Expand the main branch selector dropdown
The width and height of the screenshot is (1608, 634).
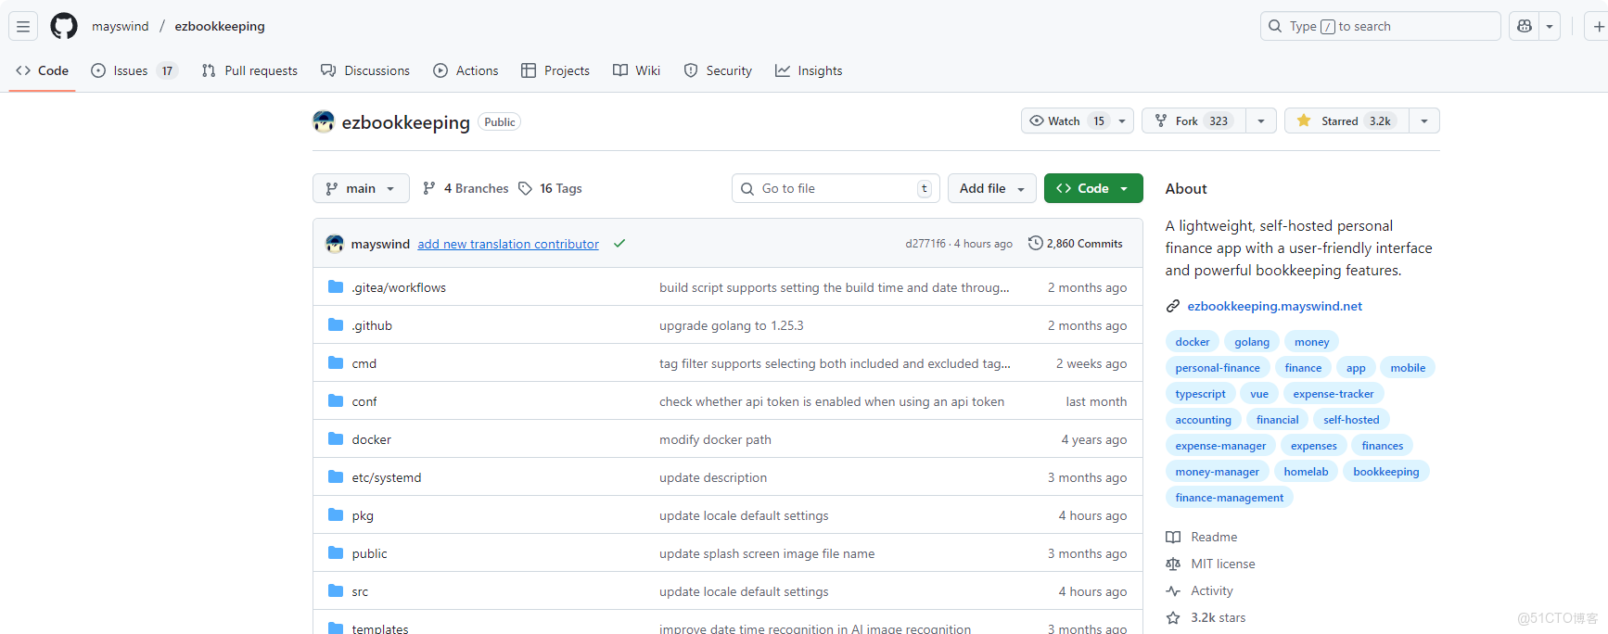(361, 188)
